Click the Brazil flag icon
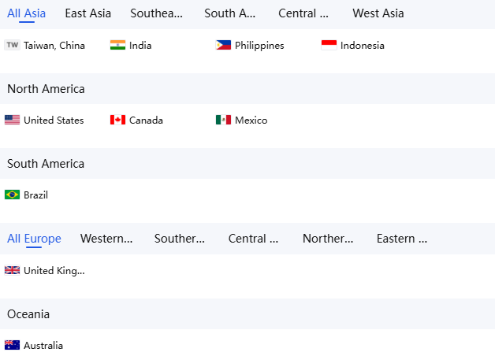495x356 pixels. [12, 195]
